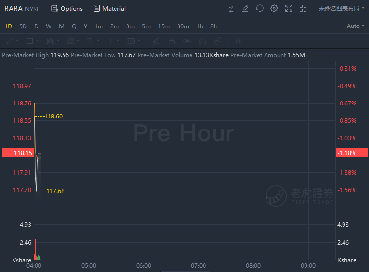Select the 1m interval

tap(99, 26)
